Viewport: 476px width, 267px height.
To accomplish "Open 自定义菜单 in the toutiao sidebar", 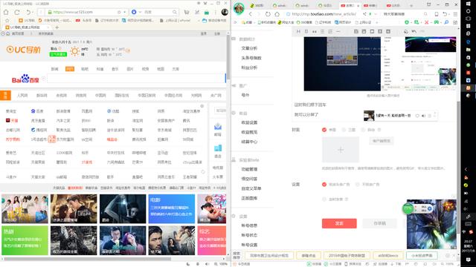I will tap(251, 188).
